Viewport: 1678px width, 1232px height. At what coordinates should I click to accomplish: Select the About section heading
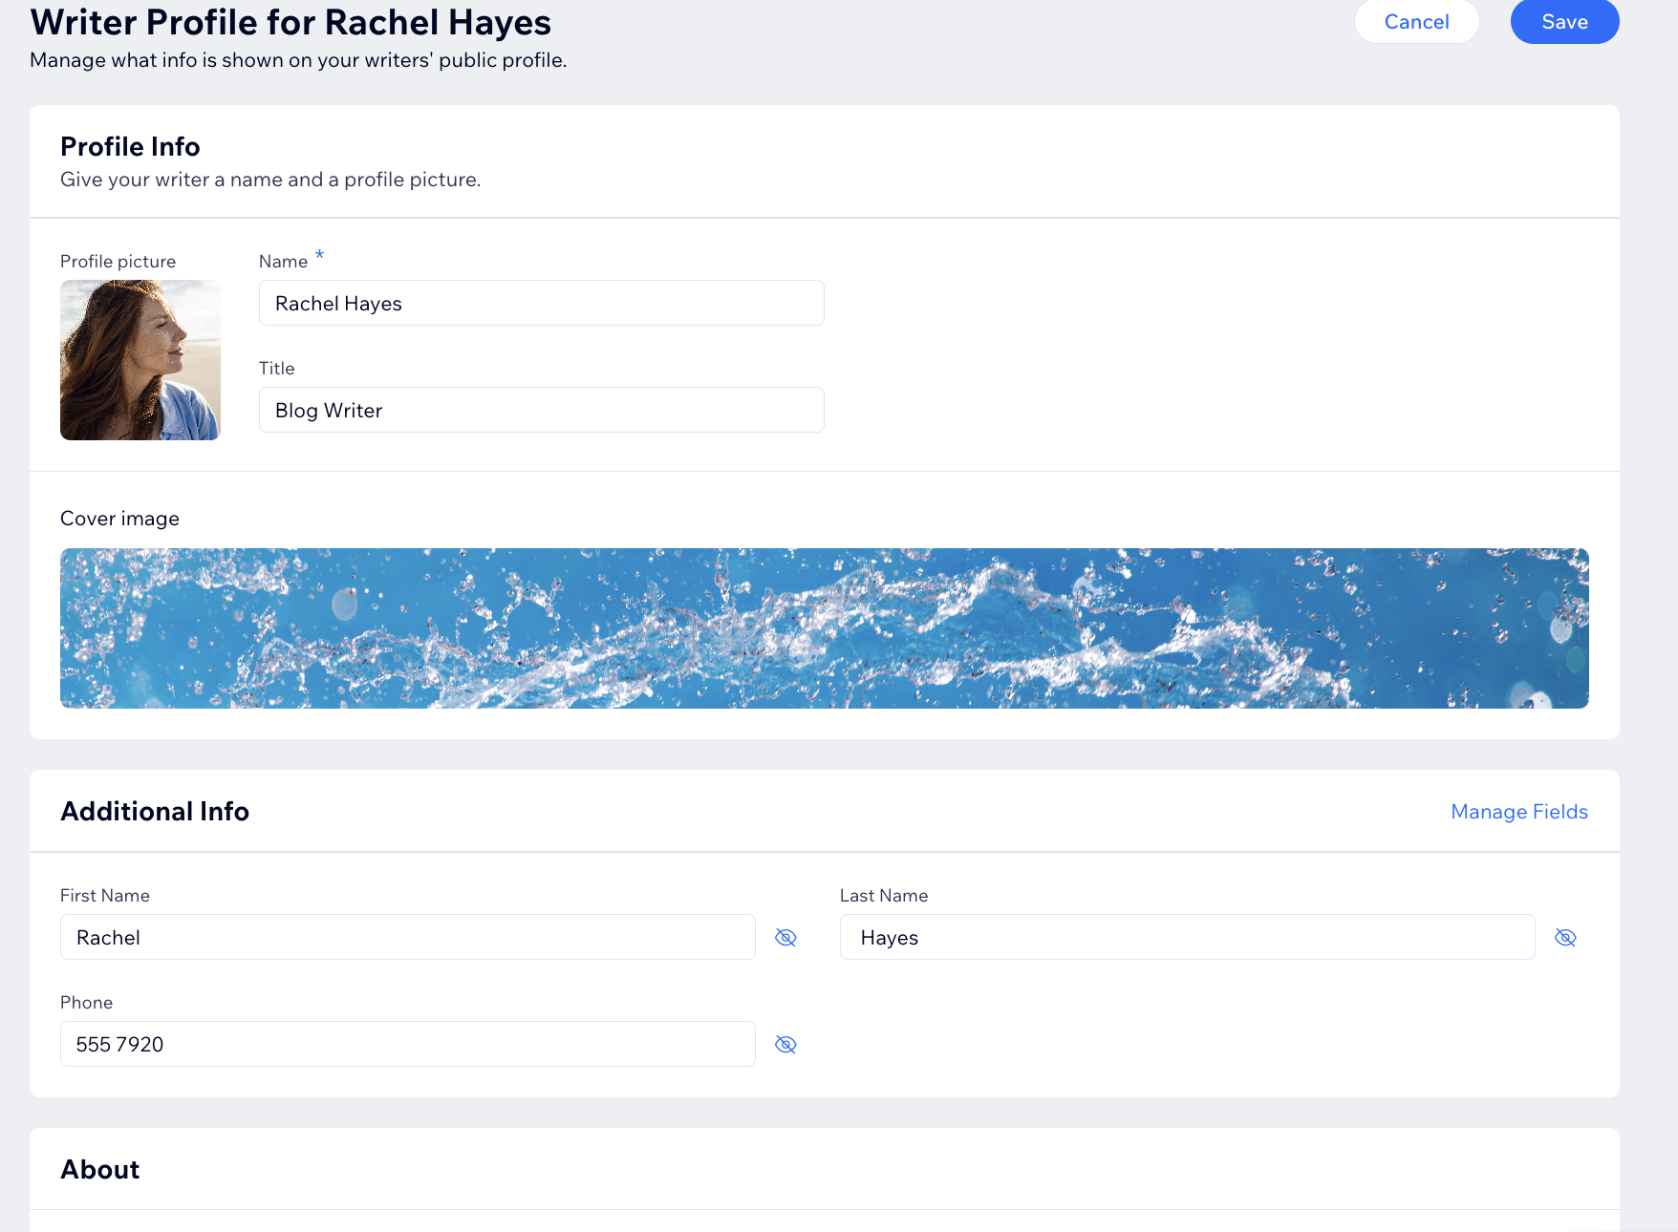click(x=100, y=1169)
